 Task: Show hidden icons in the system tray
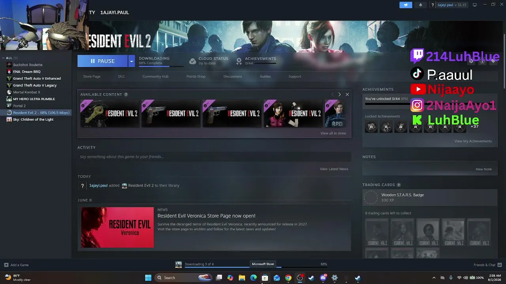(x=434, y=278)
